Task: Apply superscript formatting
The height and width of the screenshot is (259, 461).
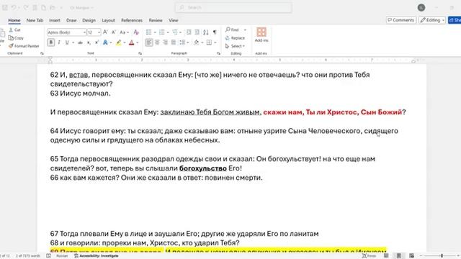Action: 97,42
